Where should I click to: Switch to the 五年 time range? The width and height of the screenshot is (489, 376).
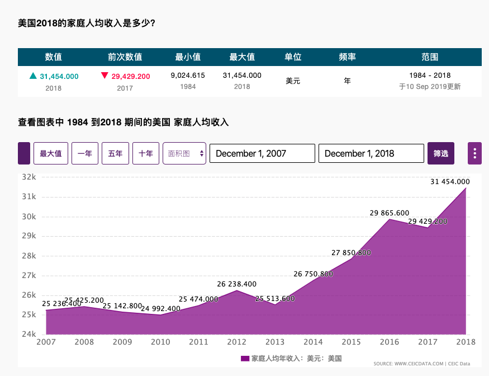115,153
